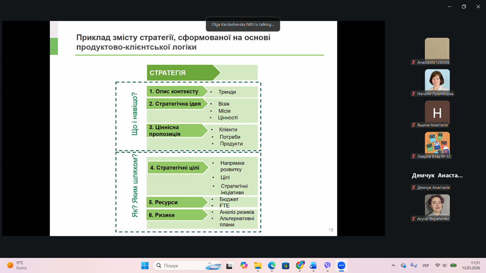Open the sunny weather widget

coord(17,265)
